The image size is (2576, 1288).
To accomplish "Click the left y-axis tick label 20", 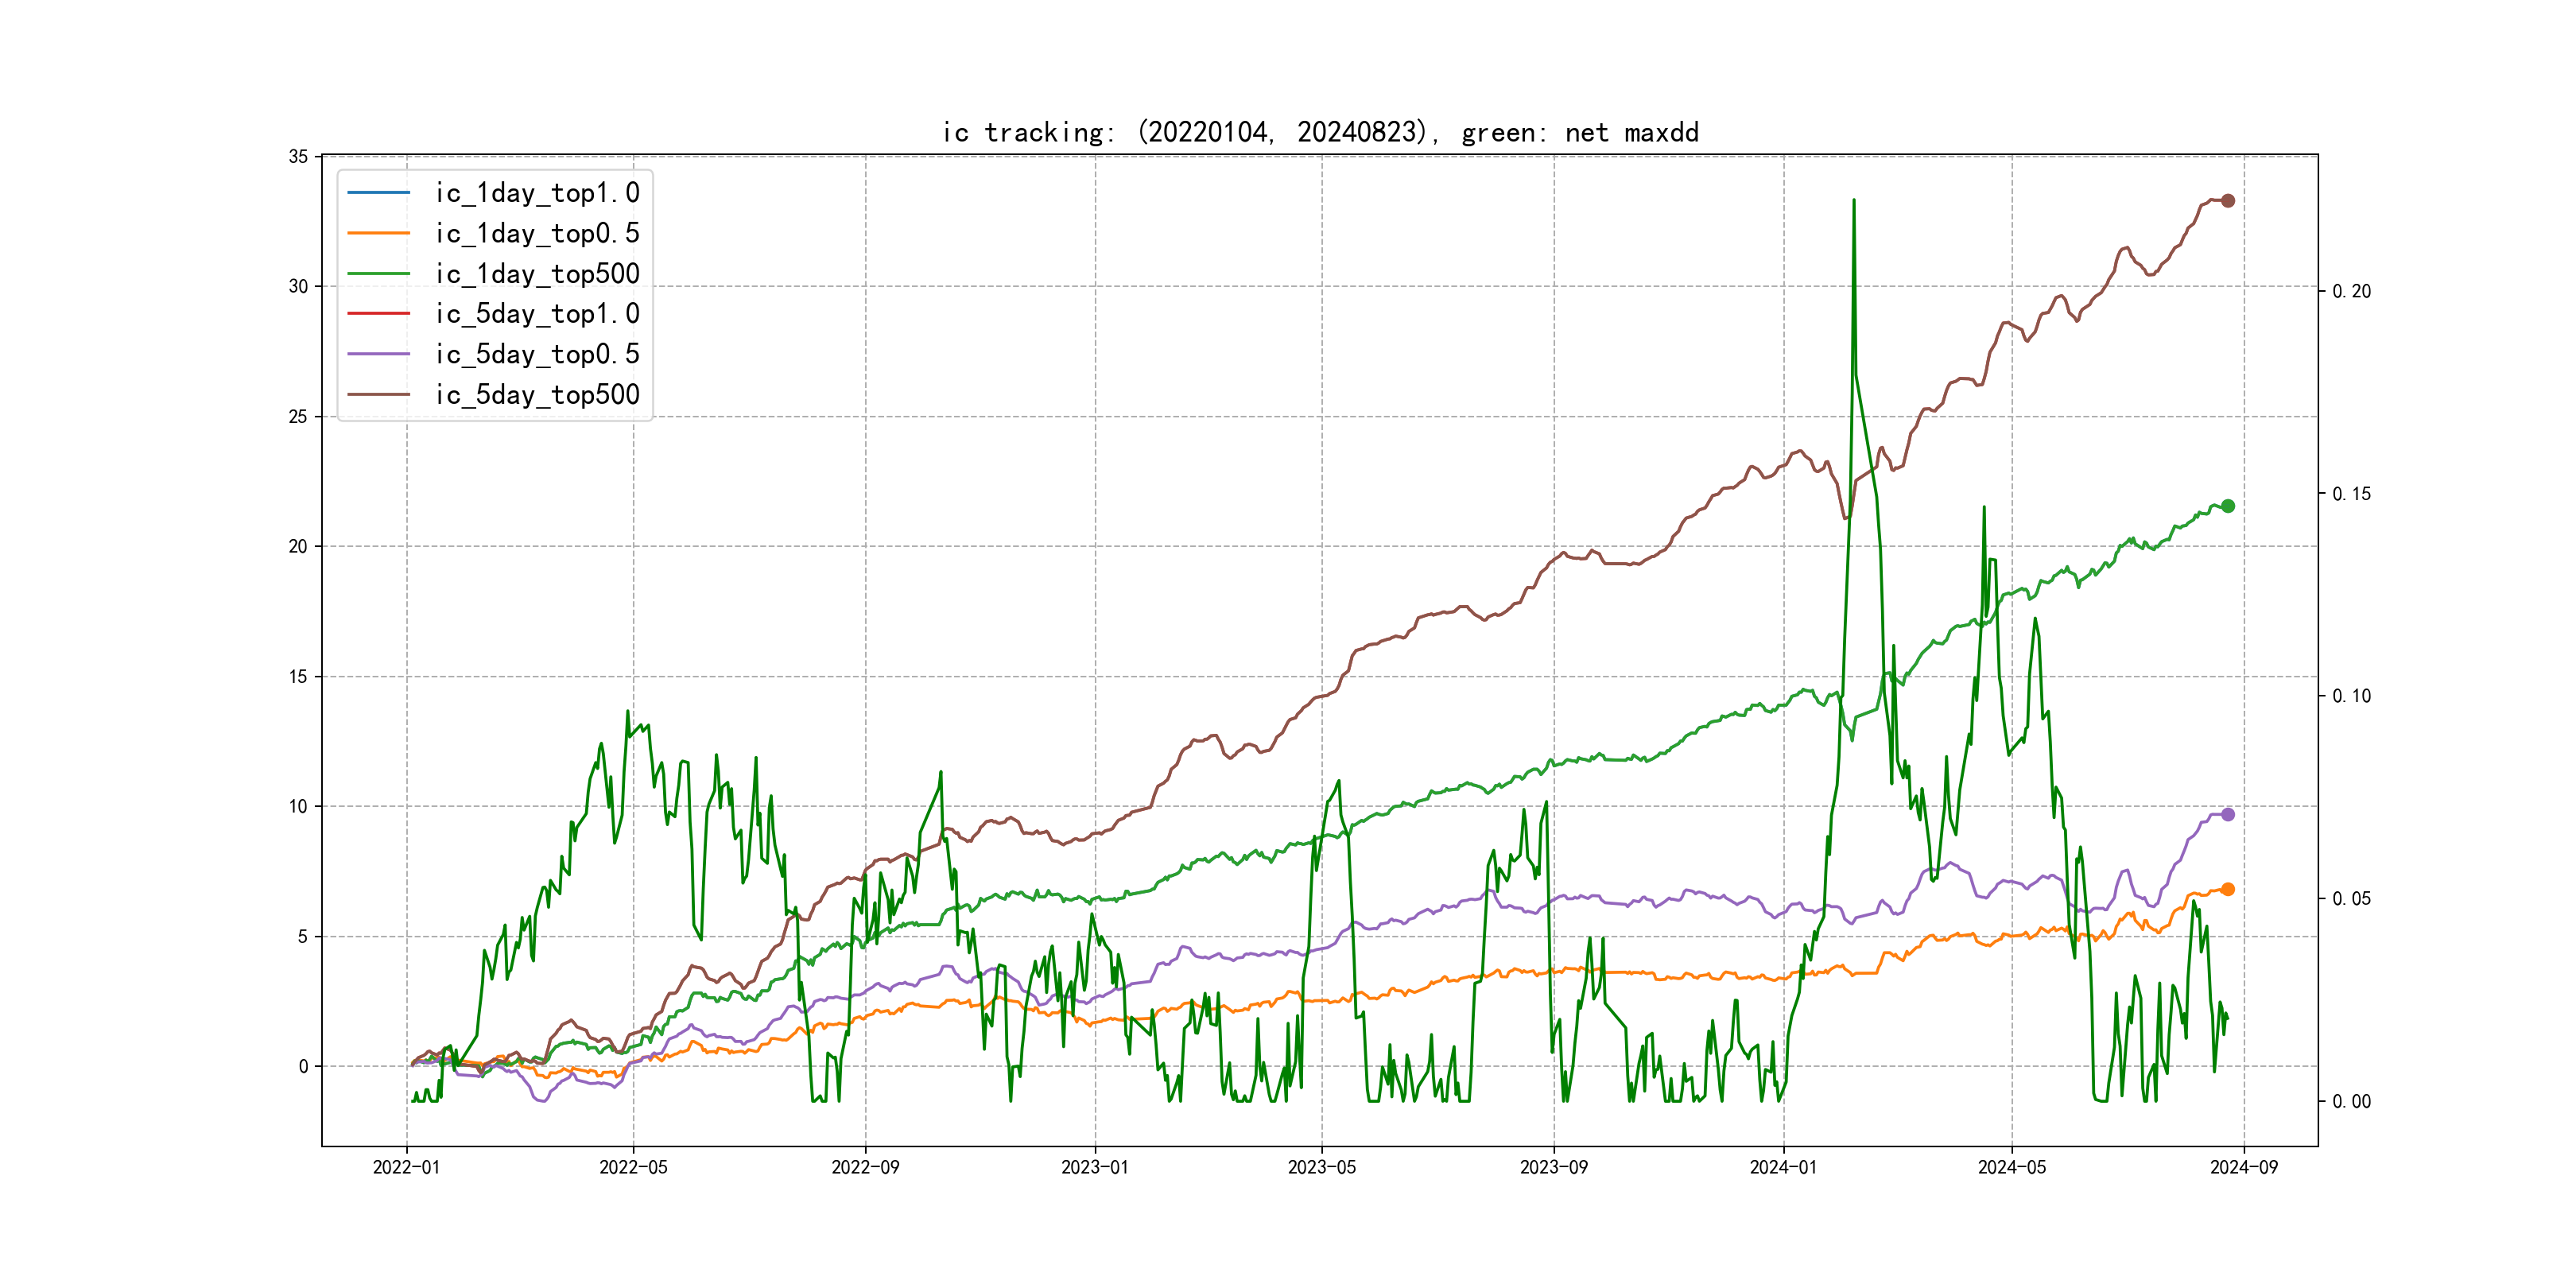I will [x=298, y=546].
